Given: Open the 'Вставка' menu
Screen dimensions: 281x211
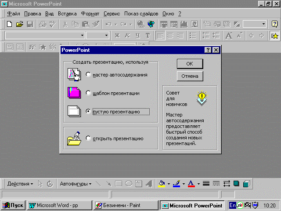Looking at the screenshot, I should (x=67, y=14).
